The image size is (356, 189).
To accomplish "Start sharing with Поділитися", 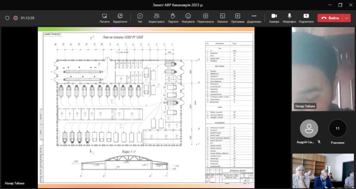I will pos(306,18).
